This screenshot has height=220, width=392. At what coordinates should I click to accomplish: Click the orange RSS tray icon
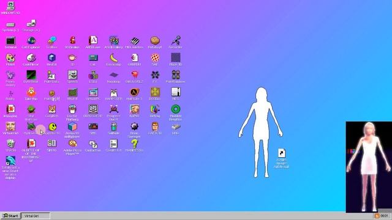pyautogui.click(x=377, y=216)
